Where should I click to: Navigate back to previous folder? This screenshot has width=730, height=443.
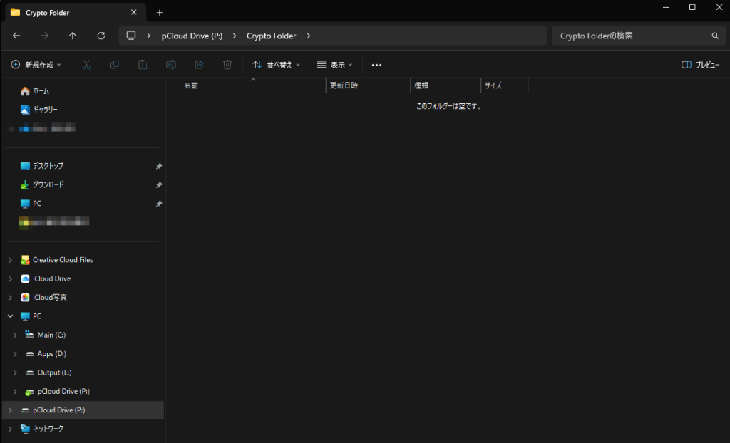click(x=16, y=36)
